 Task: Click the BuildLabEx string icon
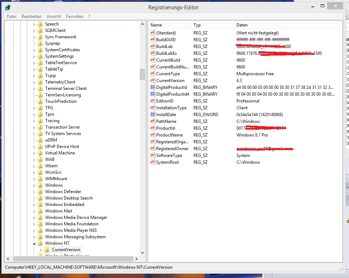(153, 53)
